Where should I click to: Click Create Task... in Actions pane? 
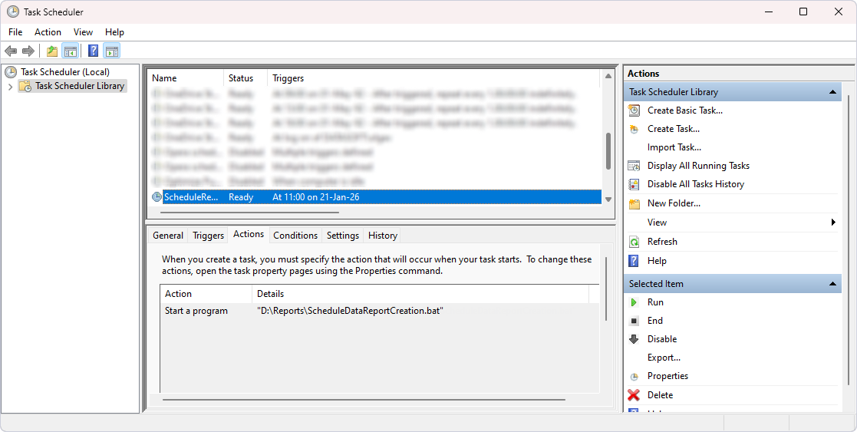click(674, 129)
